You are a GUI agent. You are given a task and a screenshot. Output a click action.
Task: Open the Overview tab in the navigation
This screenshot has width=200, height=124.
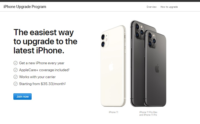151,7
